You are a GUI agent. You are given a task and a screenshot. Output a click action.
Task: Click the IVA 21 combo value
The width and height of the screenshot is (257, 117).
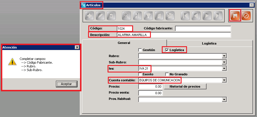coord(144,69)
